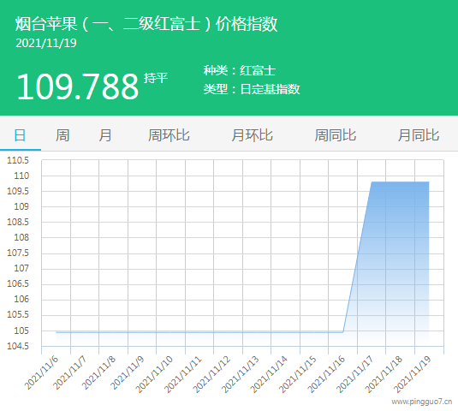Image resolution: width=458 pixels, height=411 pixels.
Task: Click the 2021/11/19 x-axis date label
Action: (x=413, y=374)
